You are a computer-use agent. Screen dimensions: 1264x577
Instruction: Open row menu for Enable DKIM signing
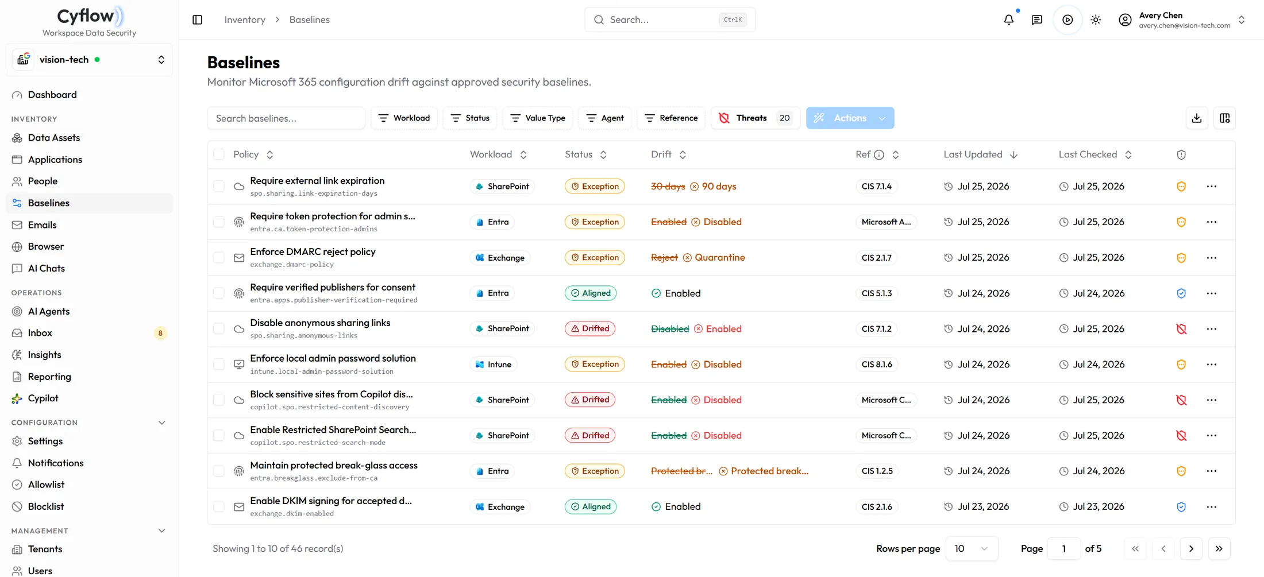1212,506
